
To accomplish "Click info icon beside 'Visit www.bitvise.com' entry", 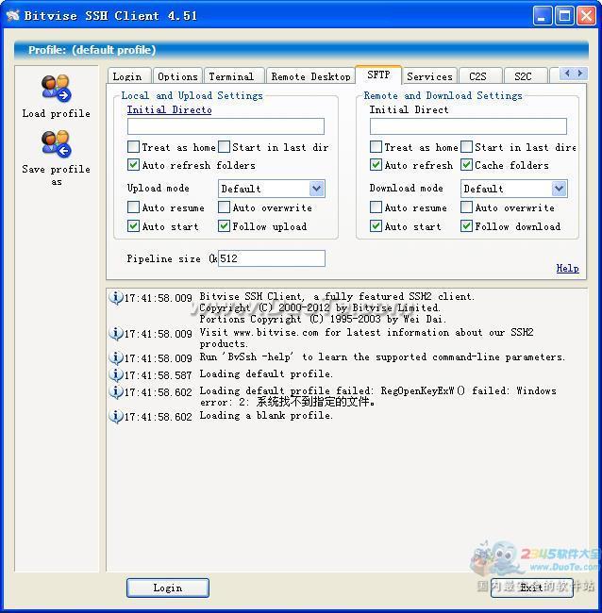I will [x=115, y=333].
